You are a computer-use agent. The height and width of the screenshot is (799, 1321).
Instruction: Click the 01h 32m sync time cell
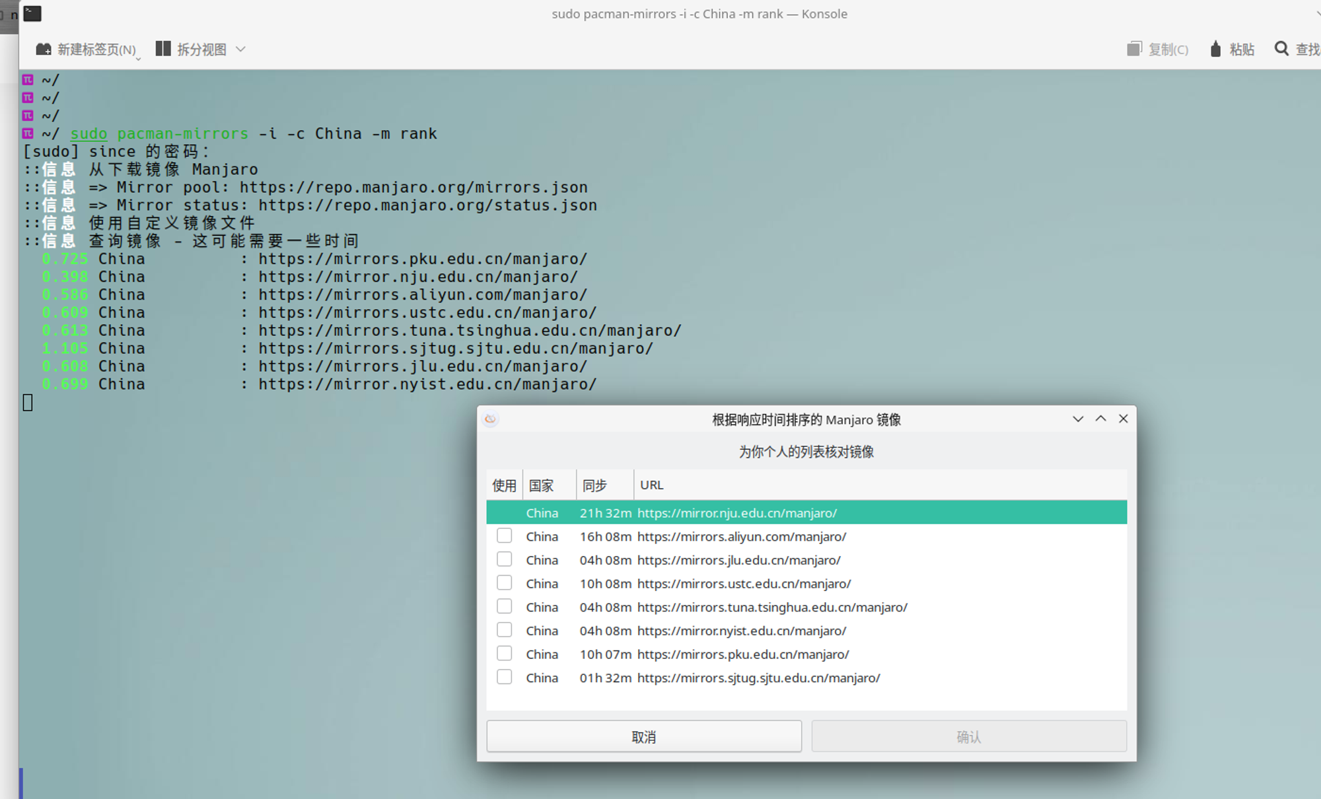point(606,678)
